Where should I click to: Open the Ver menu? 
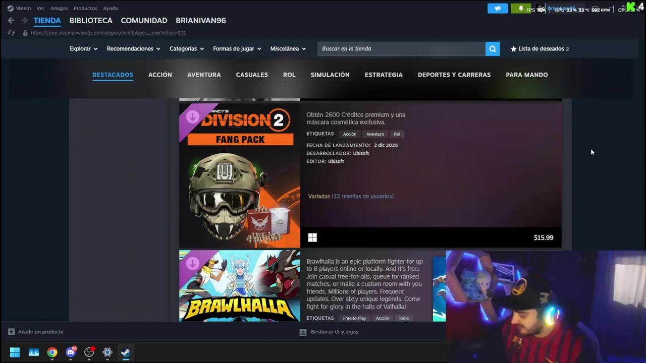tap(40, 8)
